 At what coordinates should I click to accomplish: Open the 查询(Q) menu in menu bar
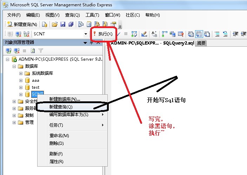(x=73, y=15)
